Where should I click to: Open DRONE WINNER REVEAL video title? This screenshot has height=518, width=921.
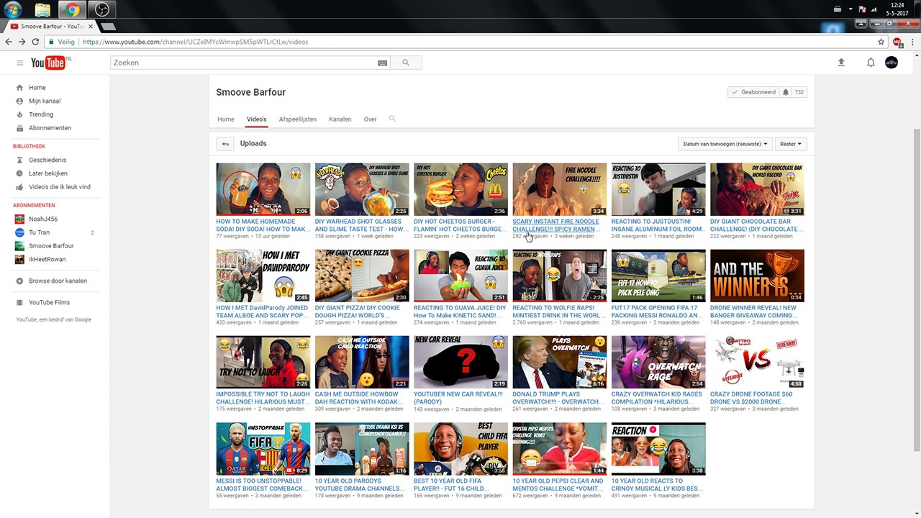pos(753,312)
